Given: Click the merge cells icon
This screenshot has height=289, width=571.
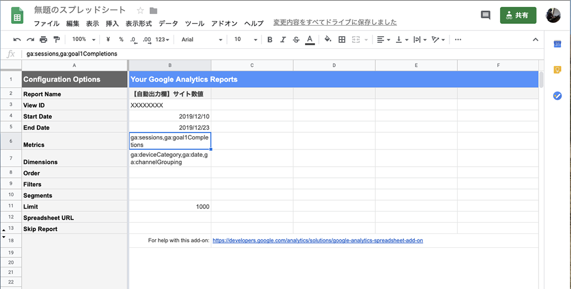Looking at the screenshot, I should point(356,39).
